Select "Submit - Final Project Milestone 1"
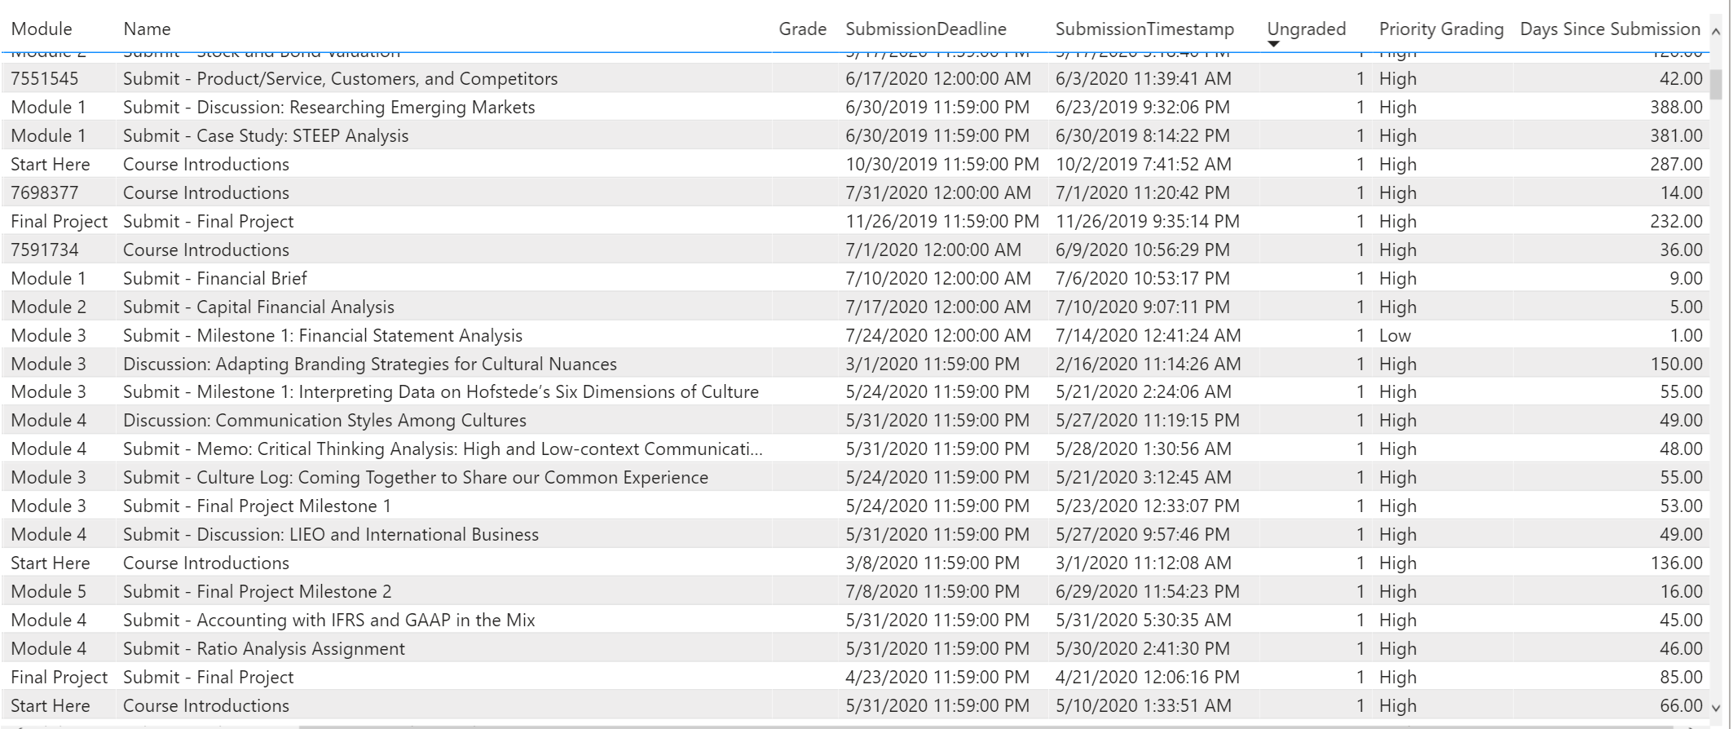 coord(257,506)
